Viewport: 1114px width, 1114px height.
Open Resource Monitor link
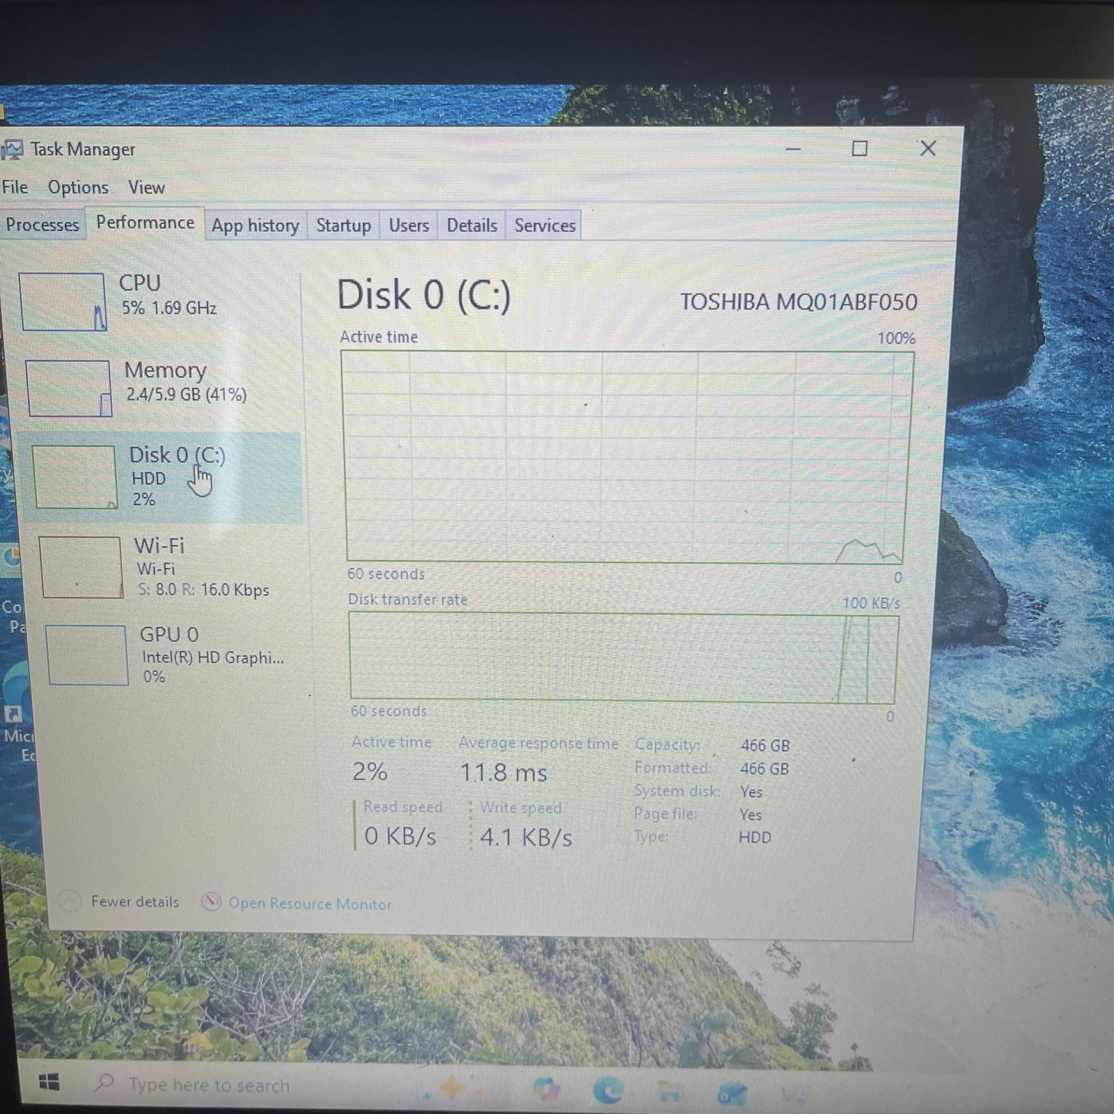click(x=310, y=904)
